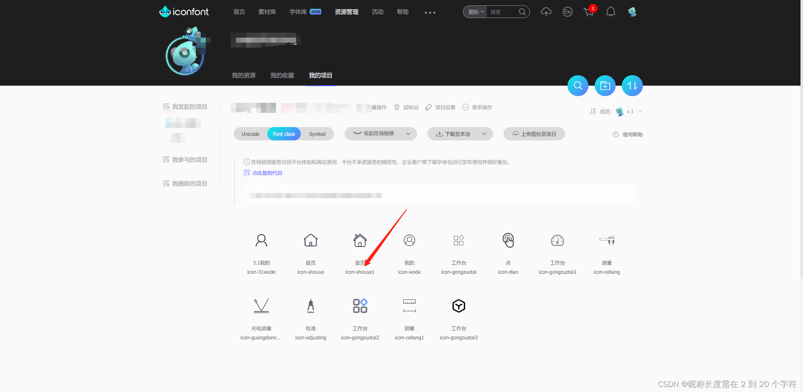Click 点此复制代码 link

263,173
